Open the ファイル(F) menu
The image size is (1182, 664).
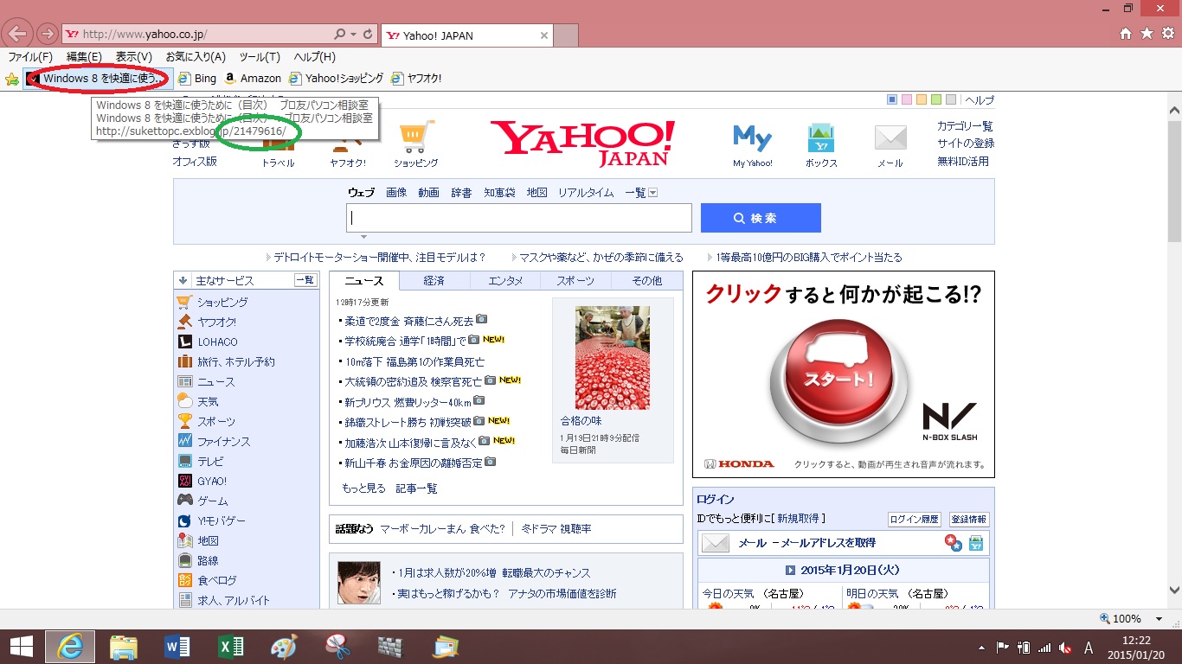[30, 57]
